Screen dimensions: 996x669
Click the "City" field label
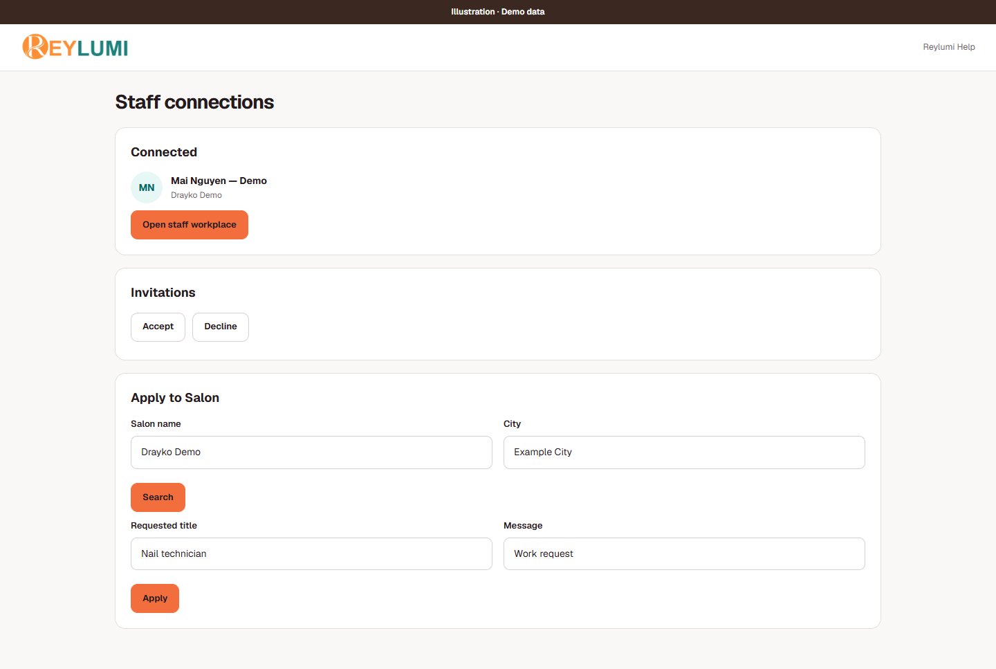512,424
